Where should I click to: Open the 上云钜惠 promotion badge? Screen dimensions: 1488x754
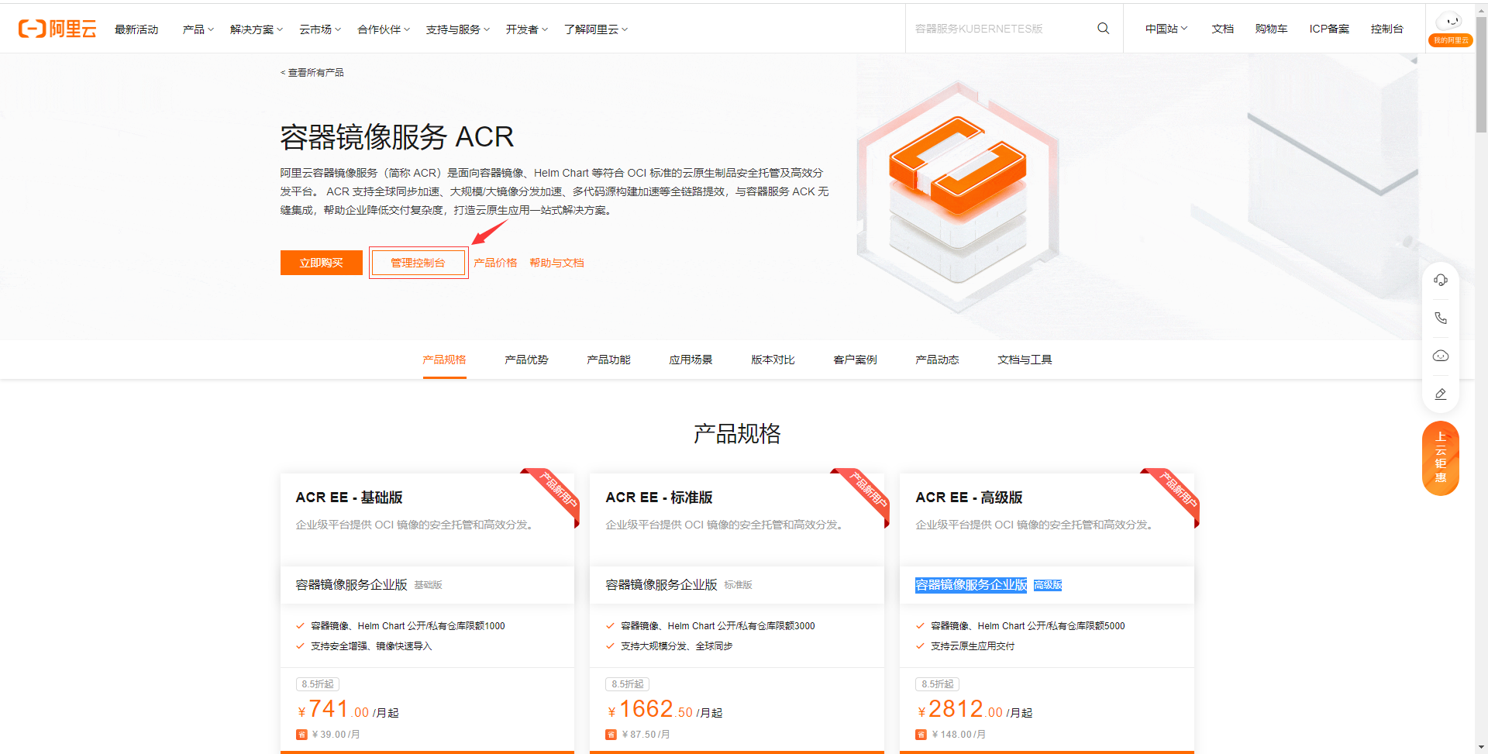click(1441, 458)
